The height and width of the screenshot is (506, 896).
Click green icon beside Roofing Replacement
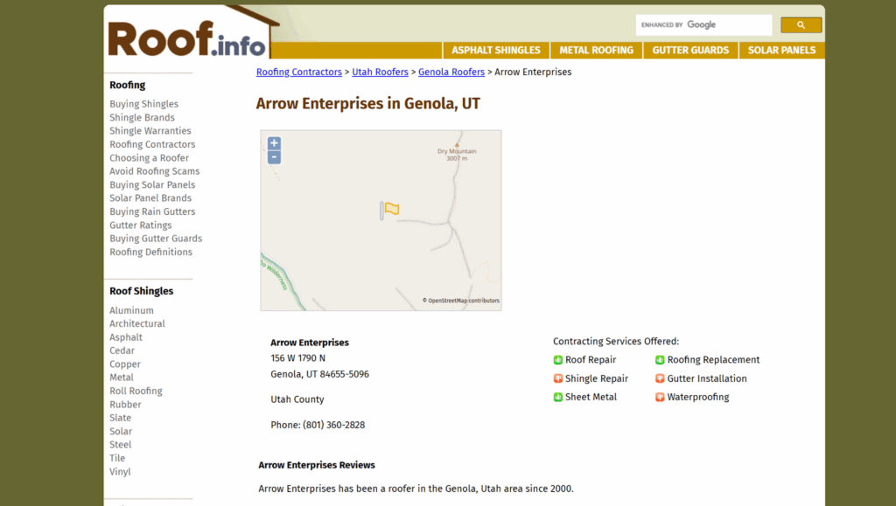[x=660, y=360]
